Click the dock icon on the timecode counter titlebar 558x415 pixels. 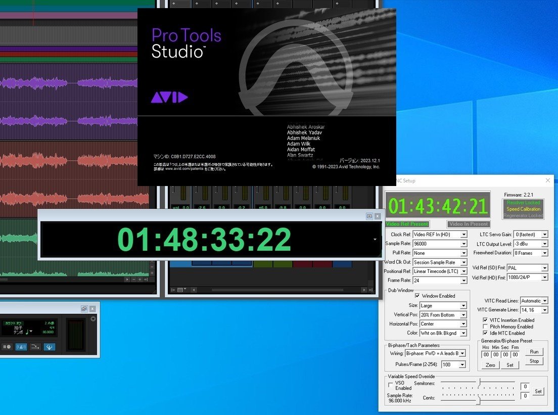coord(369,216)
